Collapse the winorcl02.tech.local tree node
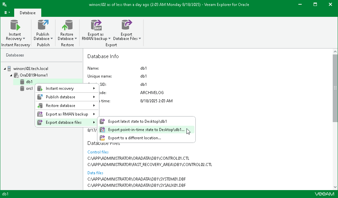 pos(5,68)
